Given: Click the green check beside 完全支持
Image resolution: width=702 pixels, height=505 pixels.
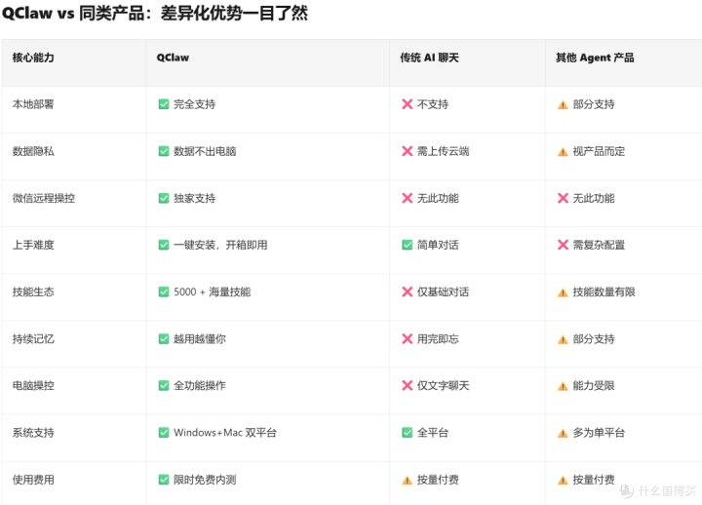Looking at the screenshot, I should coord(164,104).
